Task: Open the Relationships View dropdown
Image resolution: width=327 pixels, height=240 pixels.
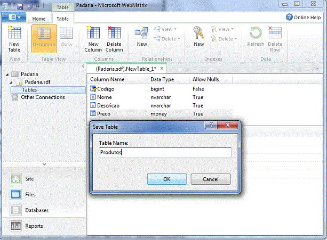Action: (165, 29)
